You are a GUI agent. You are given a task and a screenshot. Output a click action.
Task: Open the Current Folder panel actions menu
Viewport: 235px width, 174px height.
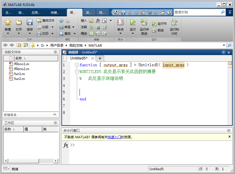click(55, 52)
